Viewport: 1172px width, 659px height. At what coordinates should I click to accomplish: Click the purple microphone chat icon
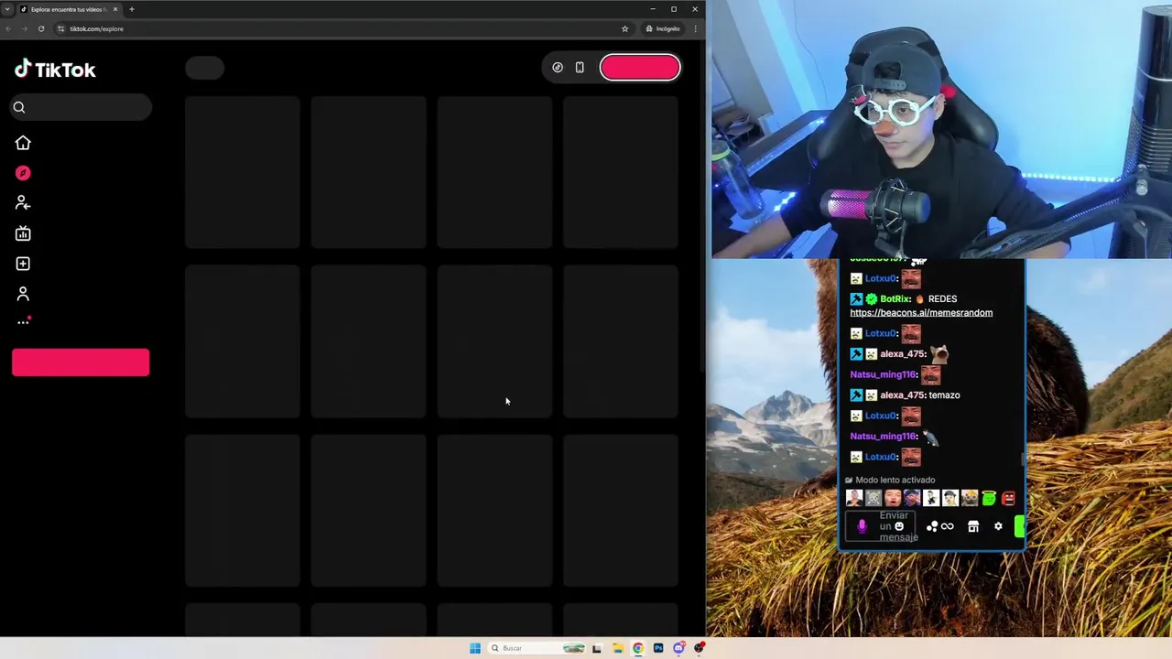click(x=862, y=526)
